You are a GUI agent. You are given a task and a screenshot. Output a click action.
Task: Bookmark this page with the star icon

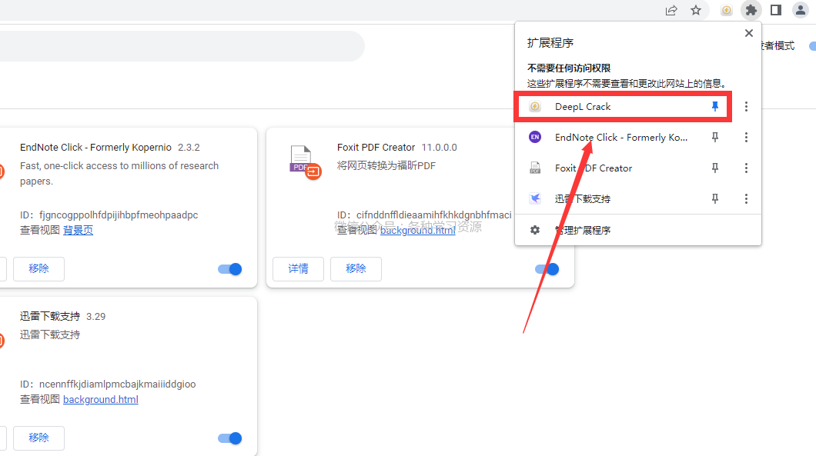click(696, 10)
